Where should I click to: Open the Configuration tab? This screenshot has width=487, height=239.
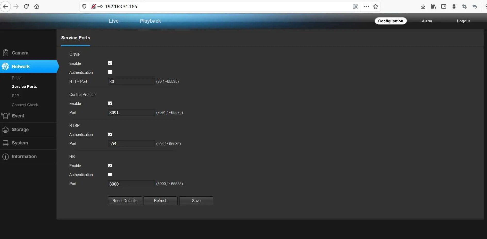click(391, 21)
